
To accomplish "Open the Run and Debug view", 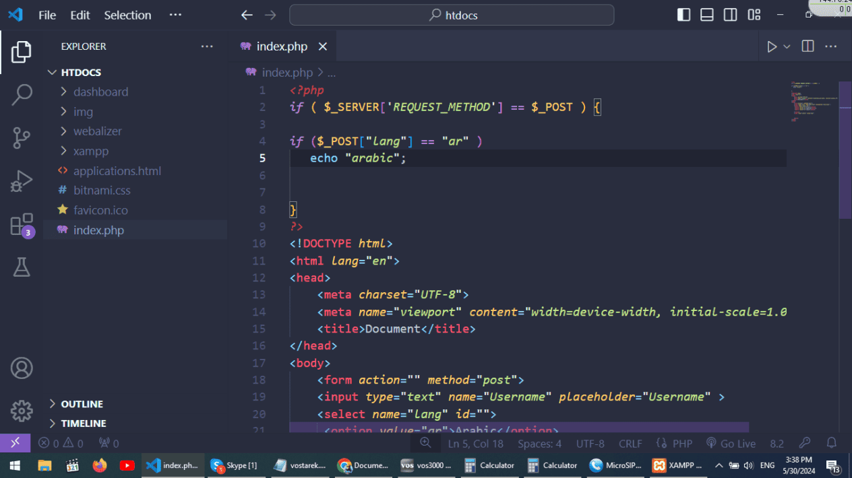I will [22, 181].
